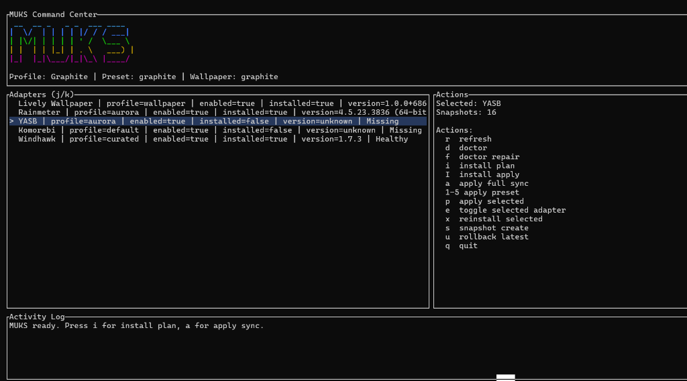Click the 'e toggle selected adapter' action
The width and height of the screenshot is (687, 381).
(x=505, y=210)
